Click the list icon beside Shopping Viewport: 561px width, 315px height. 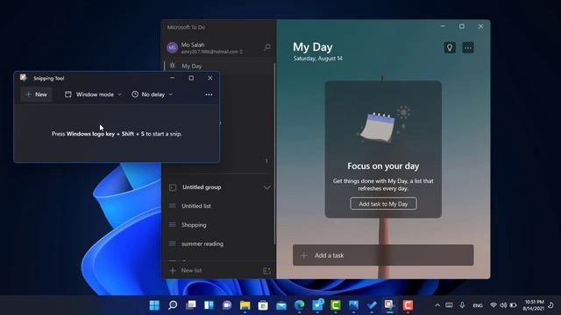click(x=172, y=225)
